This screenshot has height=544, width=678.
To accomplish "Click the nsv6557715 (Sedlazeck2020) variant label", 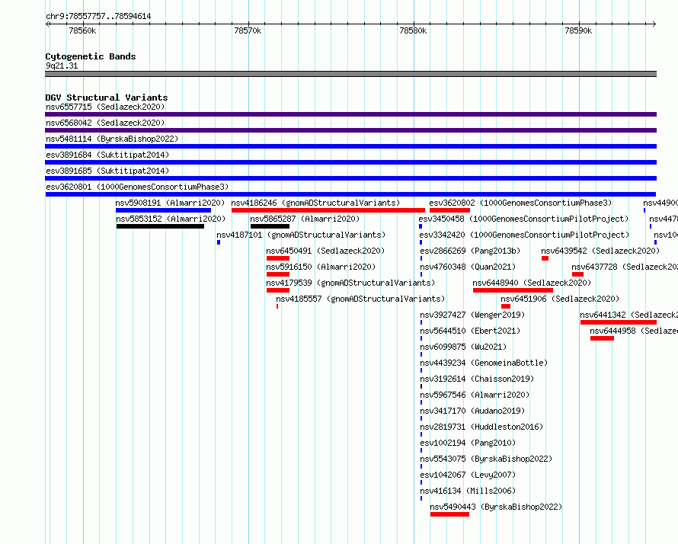I will tap(105, 107).
